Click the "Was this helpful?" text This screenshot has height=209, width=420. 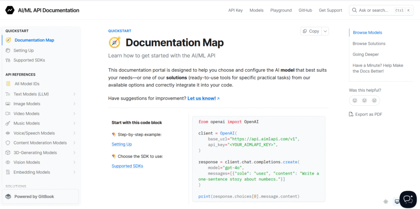click(365, 91)
